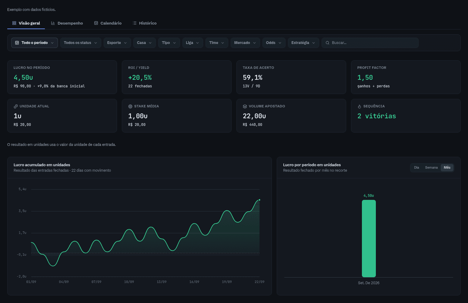Click the 22,00u Volume Apostado value

(254, 116)
